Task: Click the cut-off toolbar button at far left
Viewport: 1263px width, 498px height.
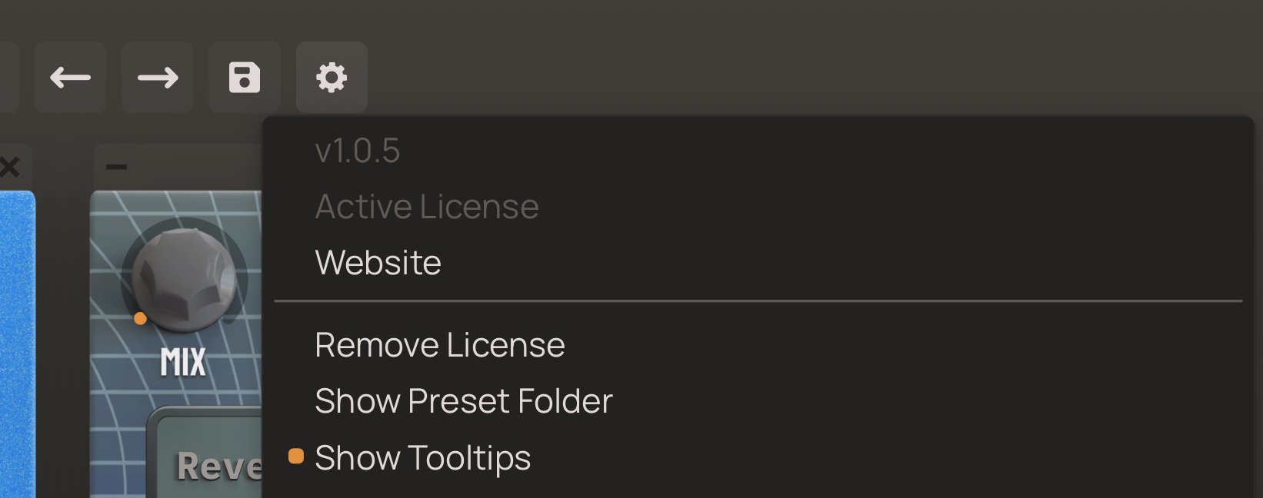Action: coord(8,78)
